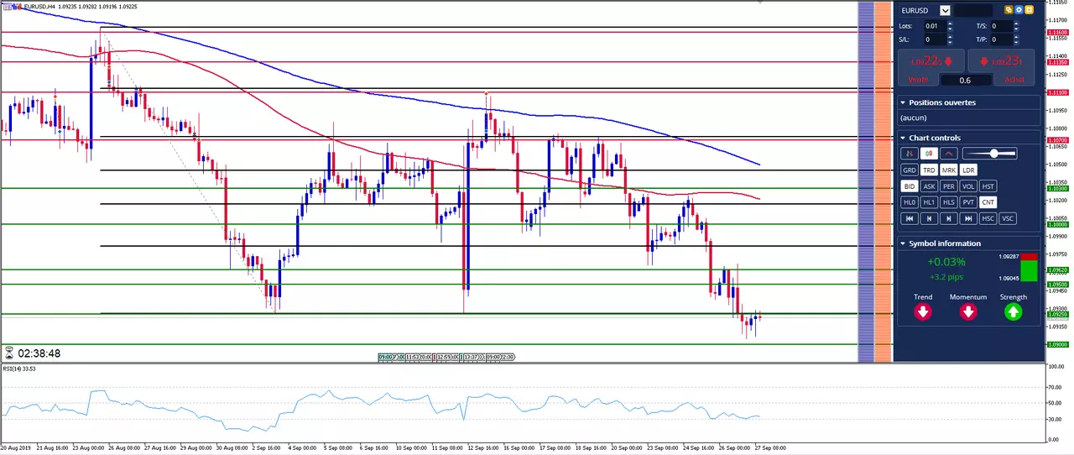Step chart one bar forward
The image size is (1074, 455).
[x=949, y=218]
